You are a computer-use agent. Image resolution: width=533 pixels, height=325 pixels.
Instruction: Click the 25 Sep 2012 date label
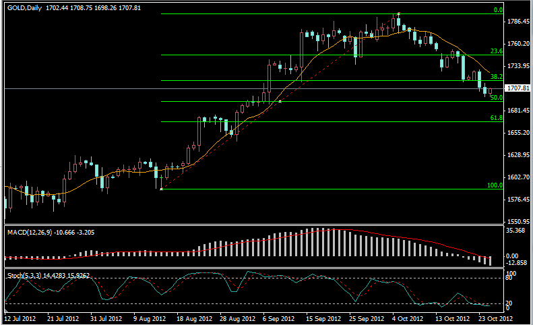pyautogui.click(x=367, y=318)
